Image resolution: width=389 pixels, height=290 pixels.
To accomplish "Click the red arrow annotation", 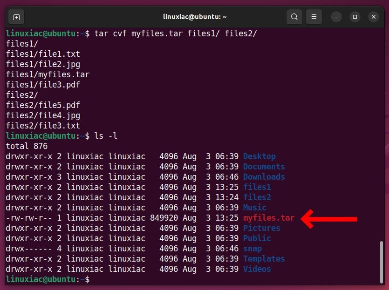I will [329, 219].
